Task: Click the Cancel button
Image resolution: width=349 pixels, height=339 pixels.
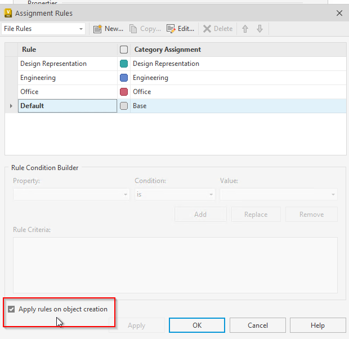Action: [x=258, y=325]
